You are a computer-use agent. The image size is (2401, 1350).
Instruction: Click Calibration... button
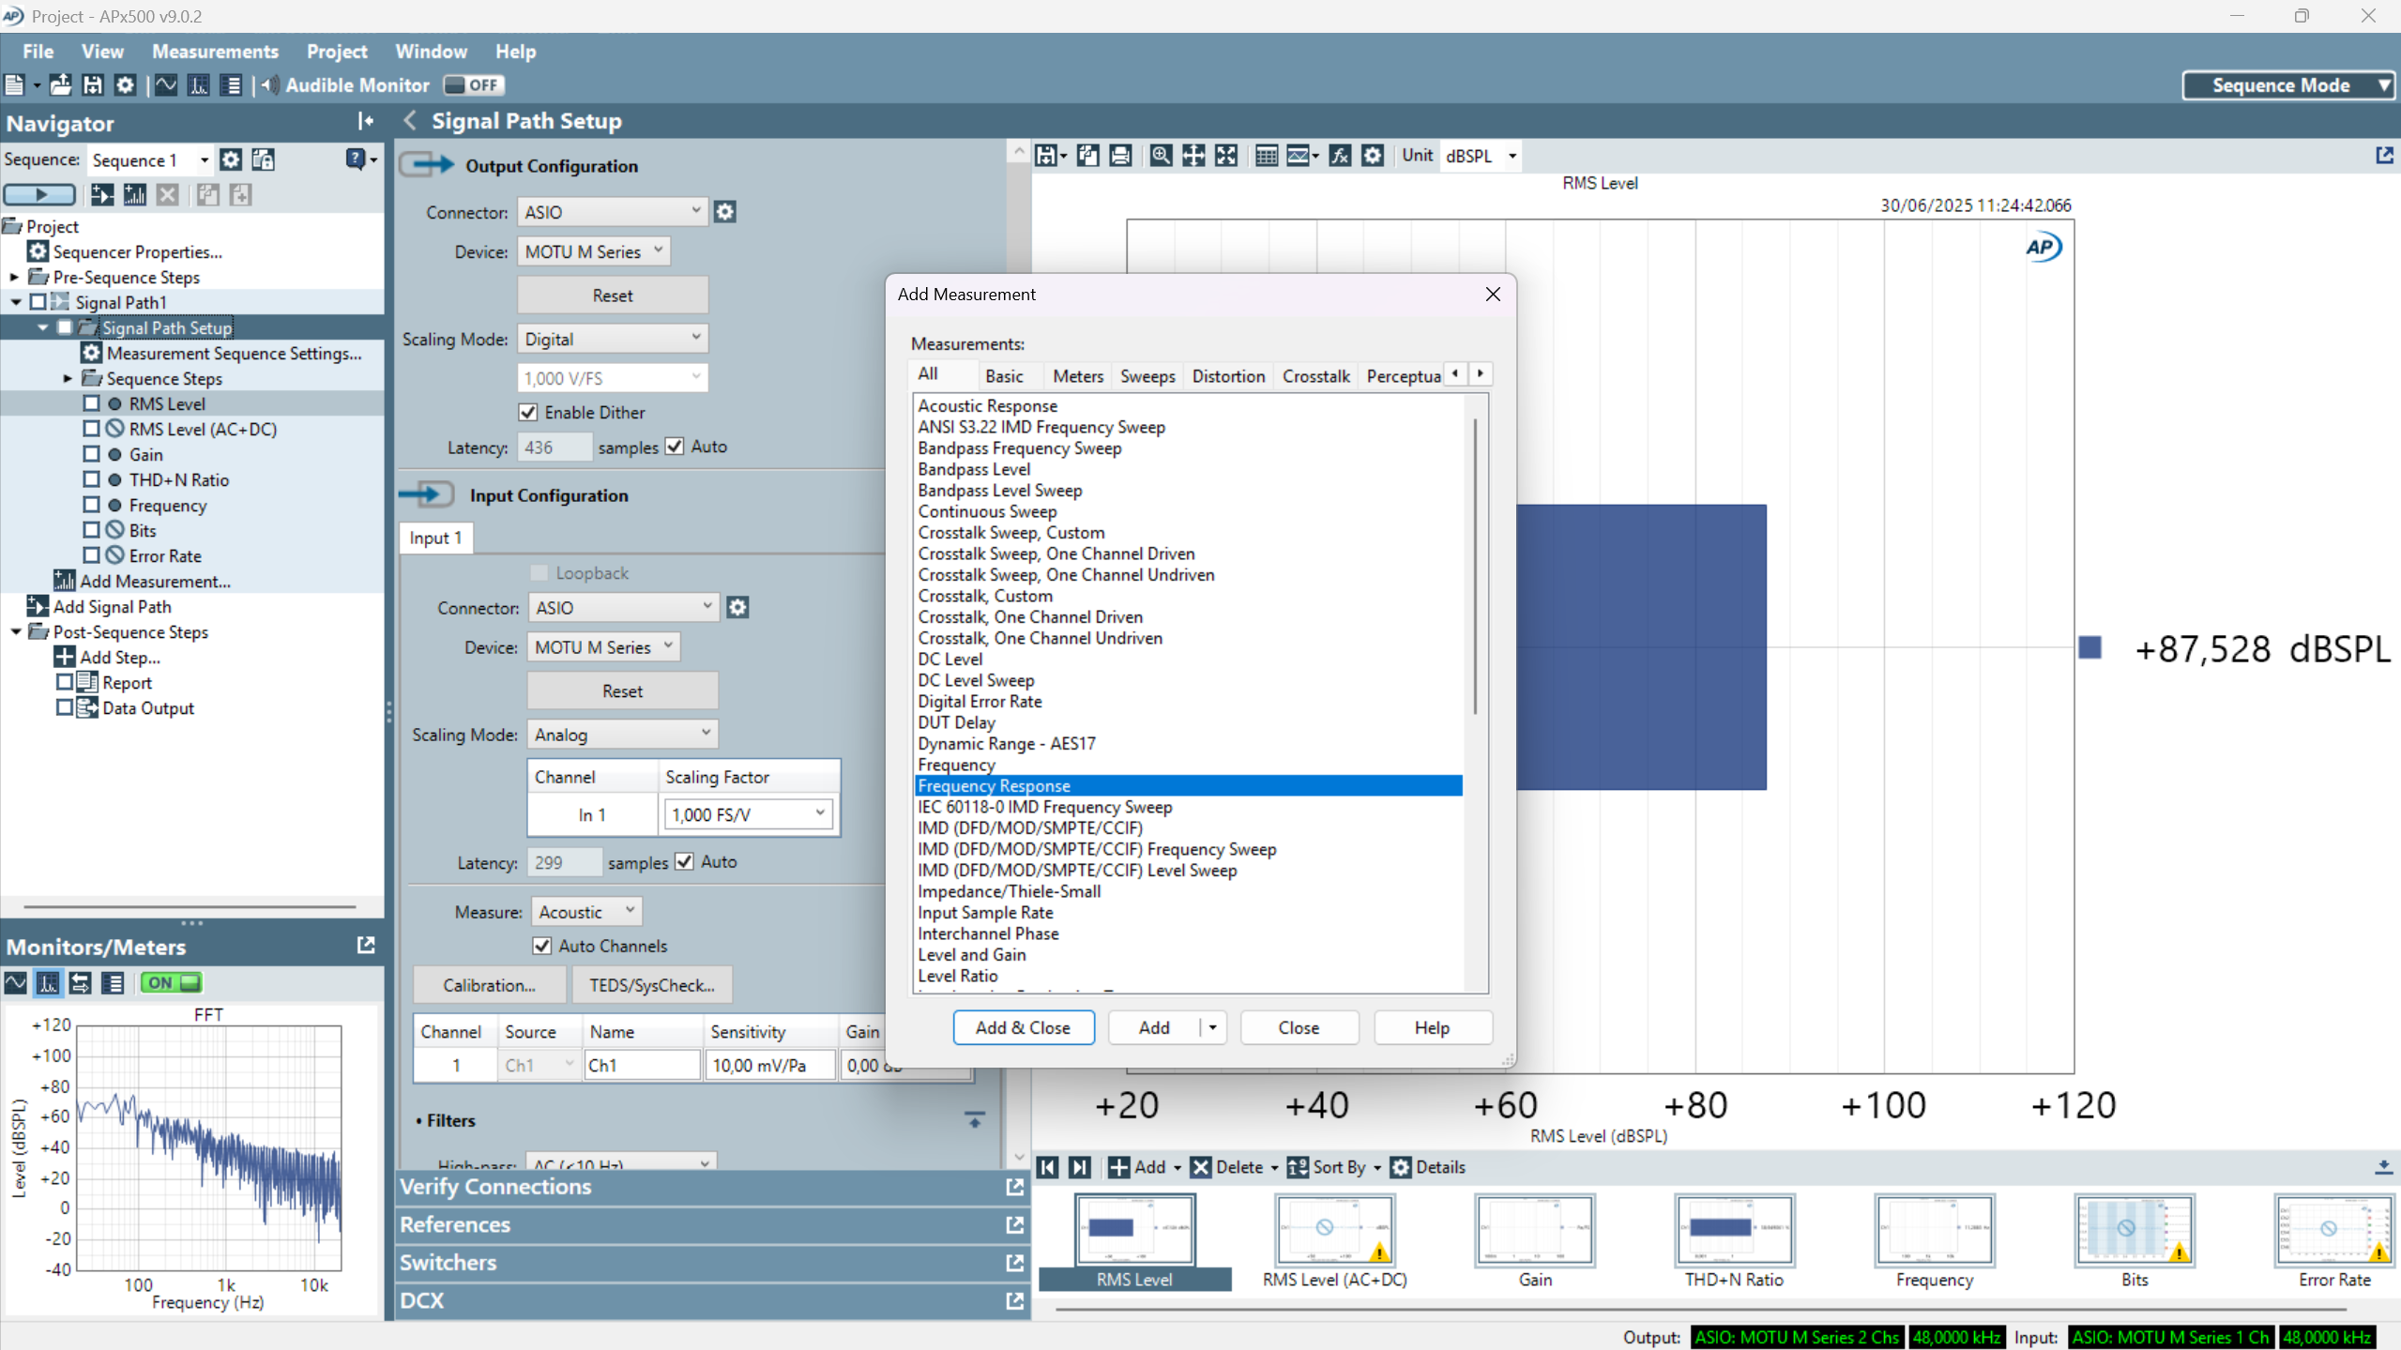489,985
